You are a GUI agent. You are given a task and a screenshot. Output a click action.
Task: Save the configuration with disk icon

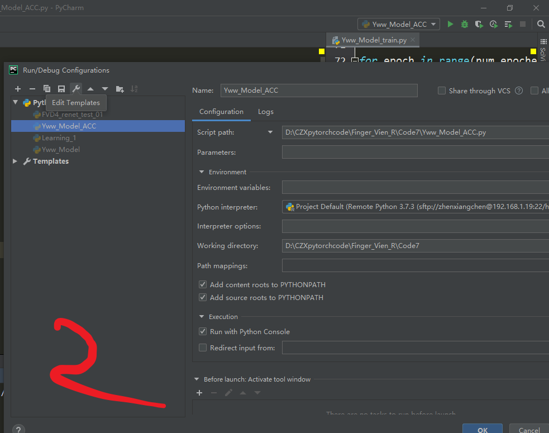pos(61,89)
